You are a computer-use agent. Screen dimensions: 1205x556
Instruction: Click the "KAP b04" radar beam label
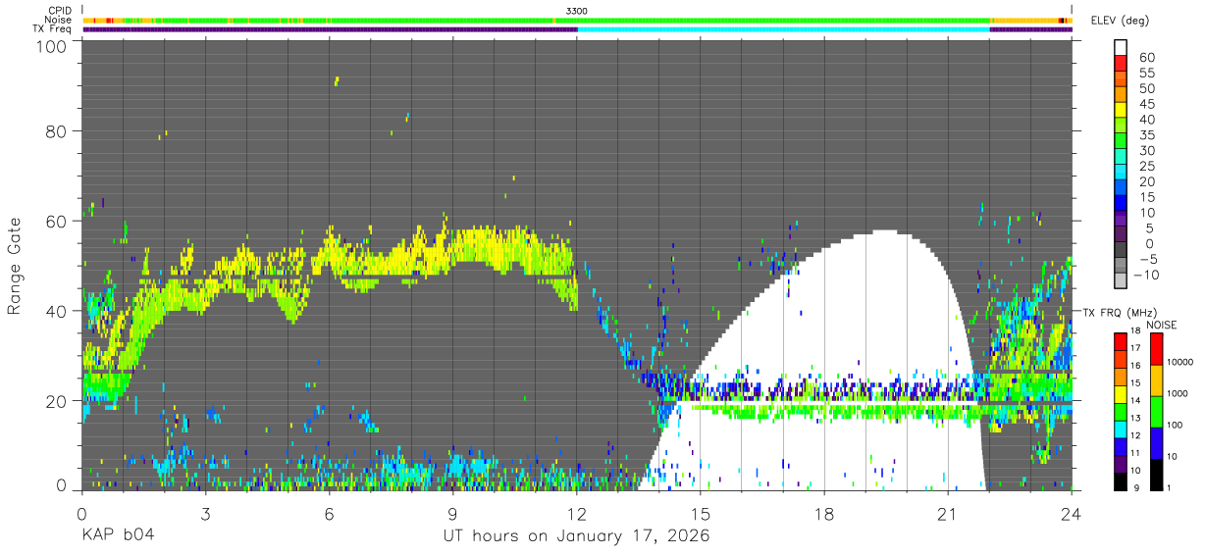(x=117, y=536)
